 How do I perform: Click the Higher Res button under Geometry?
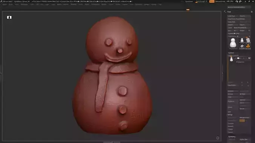pyautogui.click(x=245, y=140)
